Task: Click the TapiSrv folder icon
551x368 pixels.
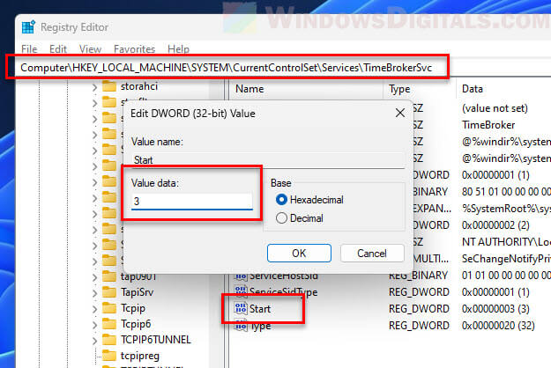Action: click(109, 292)
